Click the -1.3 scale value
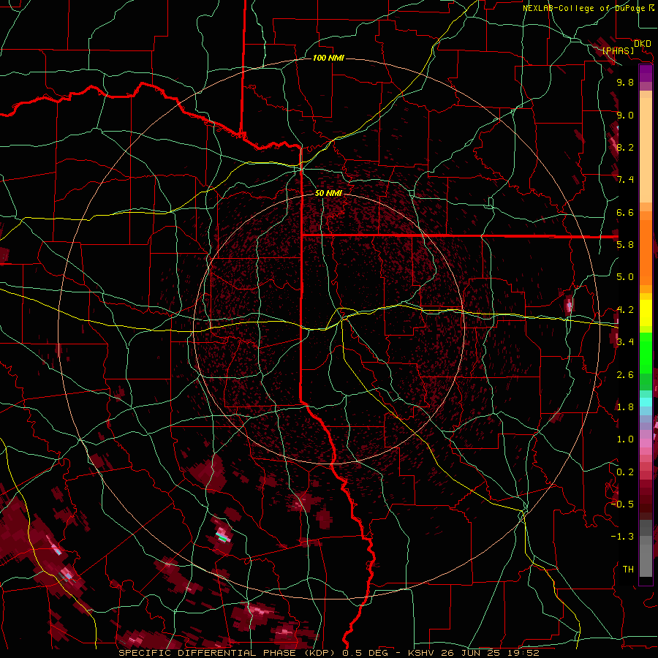 [622, 537]
